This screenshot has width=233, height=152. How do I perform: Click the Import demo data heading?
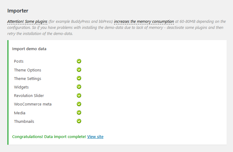(x=29, y=49)
